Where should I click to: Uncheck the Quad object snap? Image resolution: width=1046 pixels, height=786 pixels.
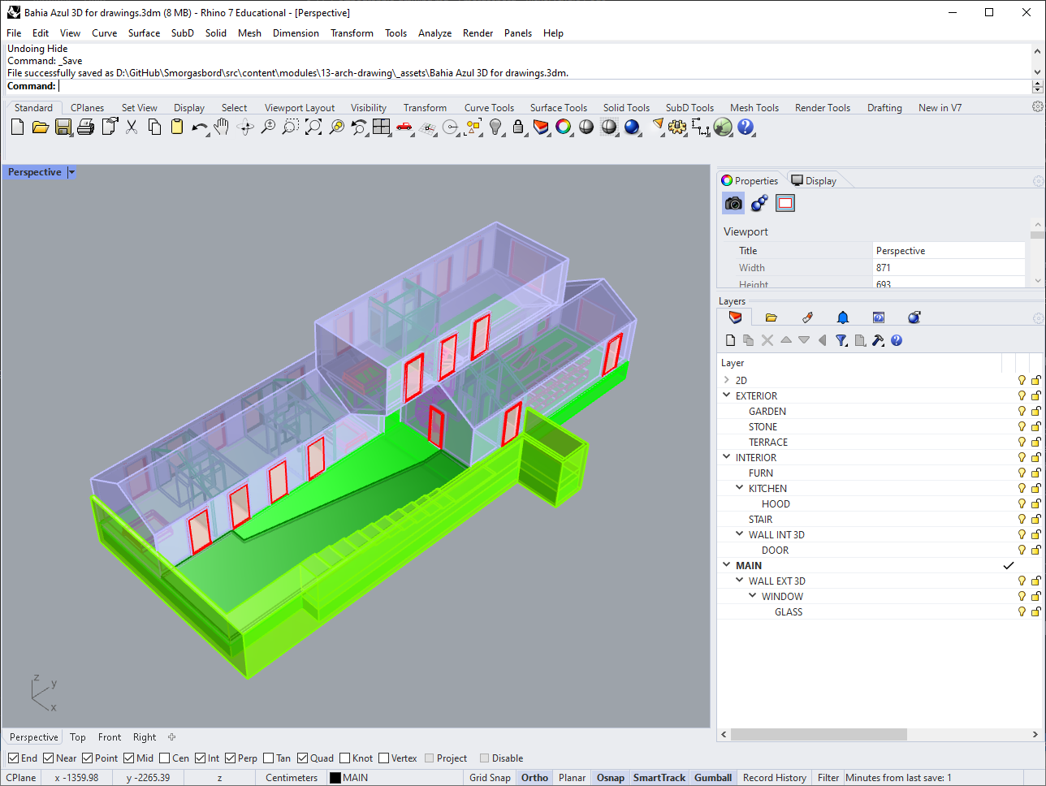tap(303, 758)
